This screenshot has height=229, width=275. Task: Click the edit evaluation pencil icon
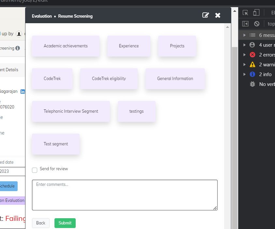pos(206,15)
